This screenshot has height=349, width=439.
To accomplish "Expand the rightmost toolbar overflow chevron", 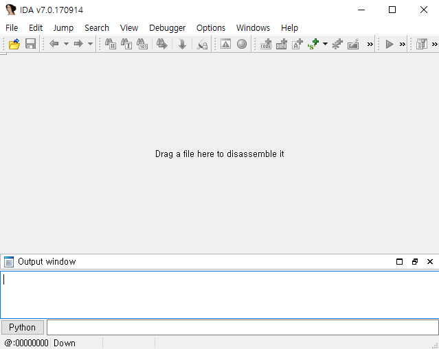I will click(434, 44).
